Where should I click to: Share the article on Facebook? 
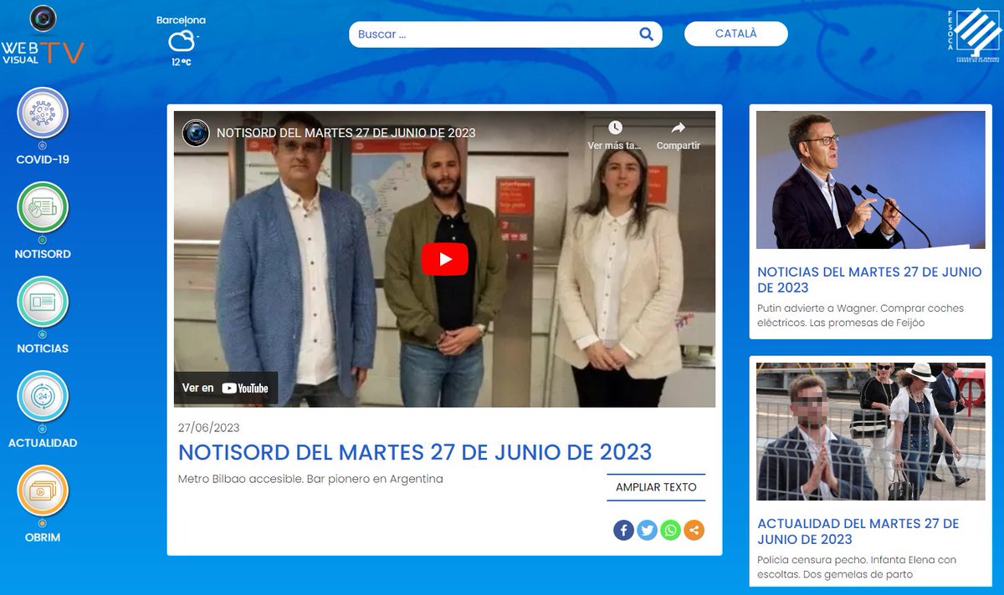click(623, 530)
